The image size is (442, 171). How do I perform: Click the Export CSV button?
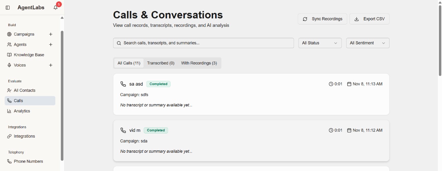click(x=369, y=19)
